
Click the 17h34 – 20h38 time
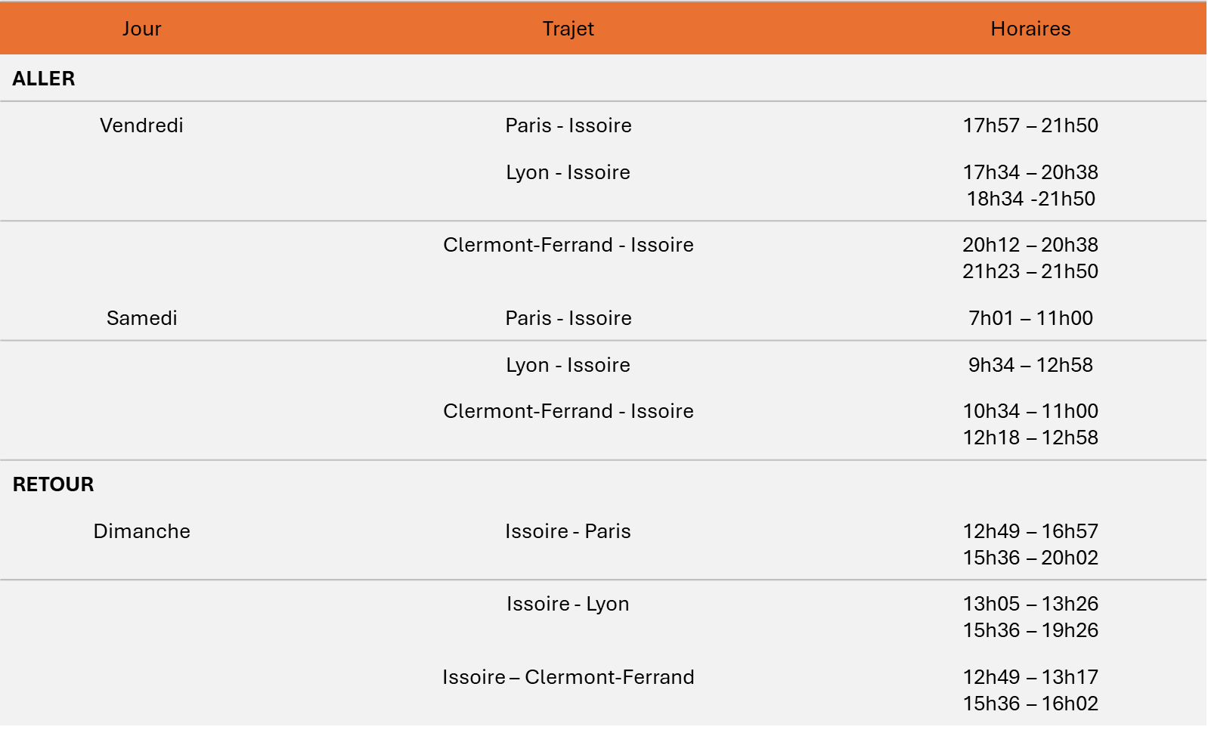point(1030,172)
